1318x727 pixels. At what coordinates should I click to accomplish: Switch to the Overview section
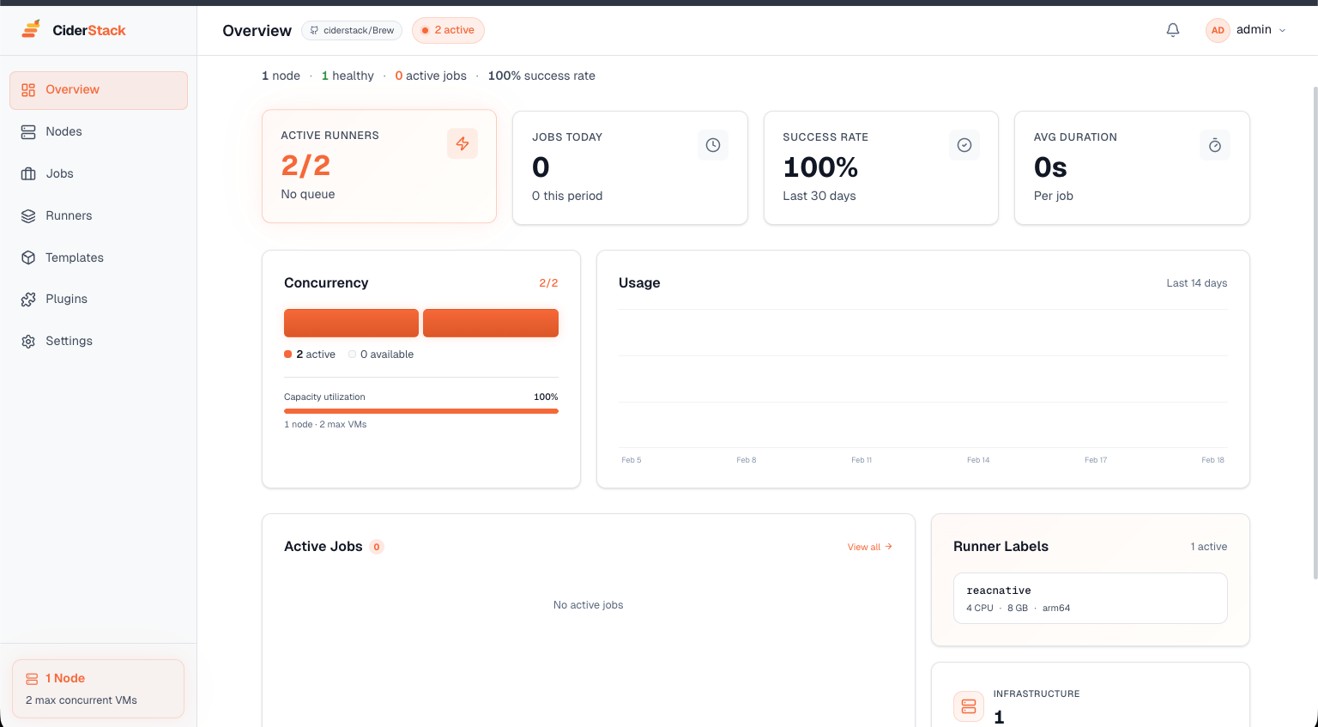coord(72,89)
